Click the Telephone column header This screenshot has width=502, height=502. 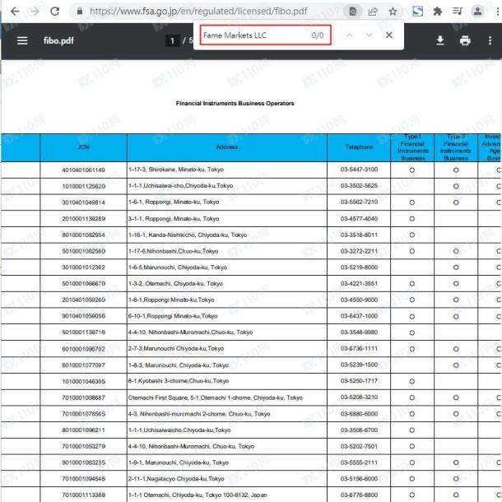pos(359,147)
